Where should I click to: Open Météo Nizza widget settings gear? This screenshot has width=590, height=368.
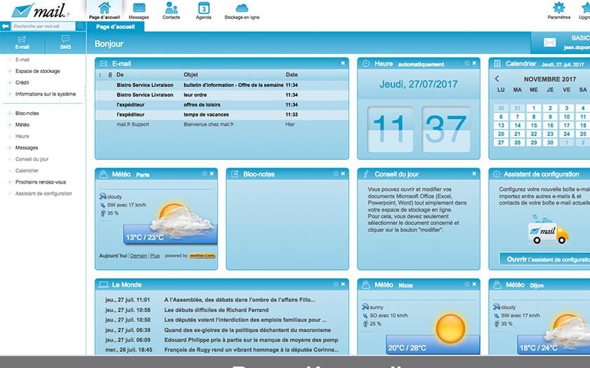[467, 285]
